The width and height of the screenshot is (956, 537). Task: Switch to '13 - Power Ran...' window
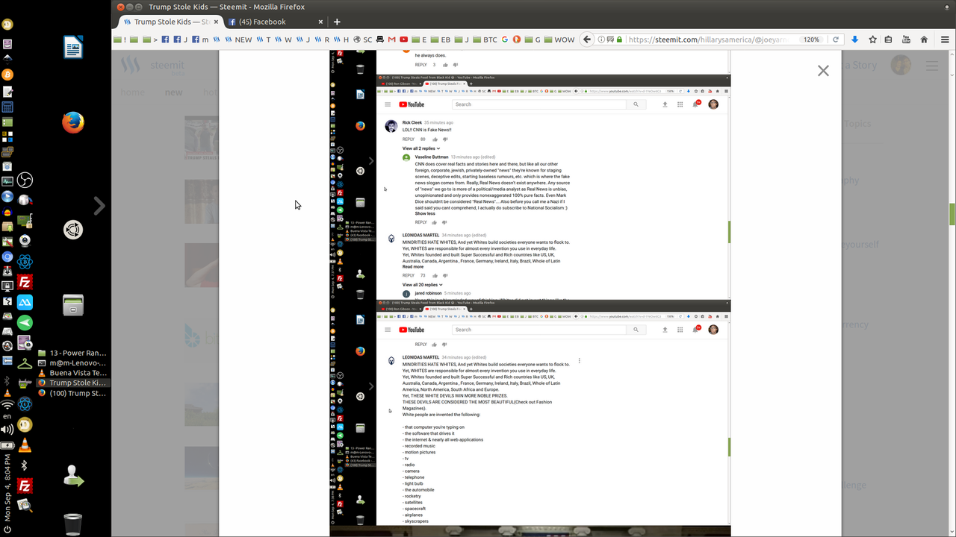(x=72, y=353)
